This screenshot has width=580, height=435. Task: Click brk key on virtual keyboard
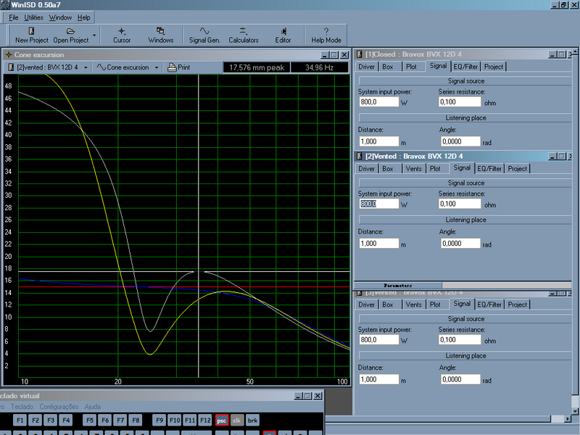tap(252, 420)
